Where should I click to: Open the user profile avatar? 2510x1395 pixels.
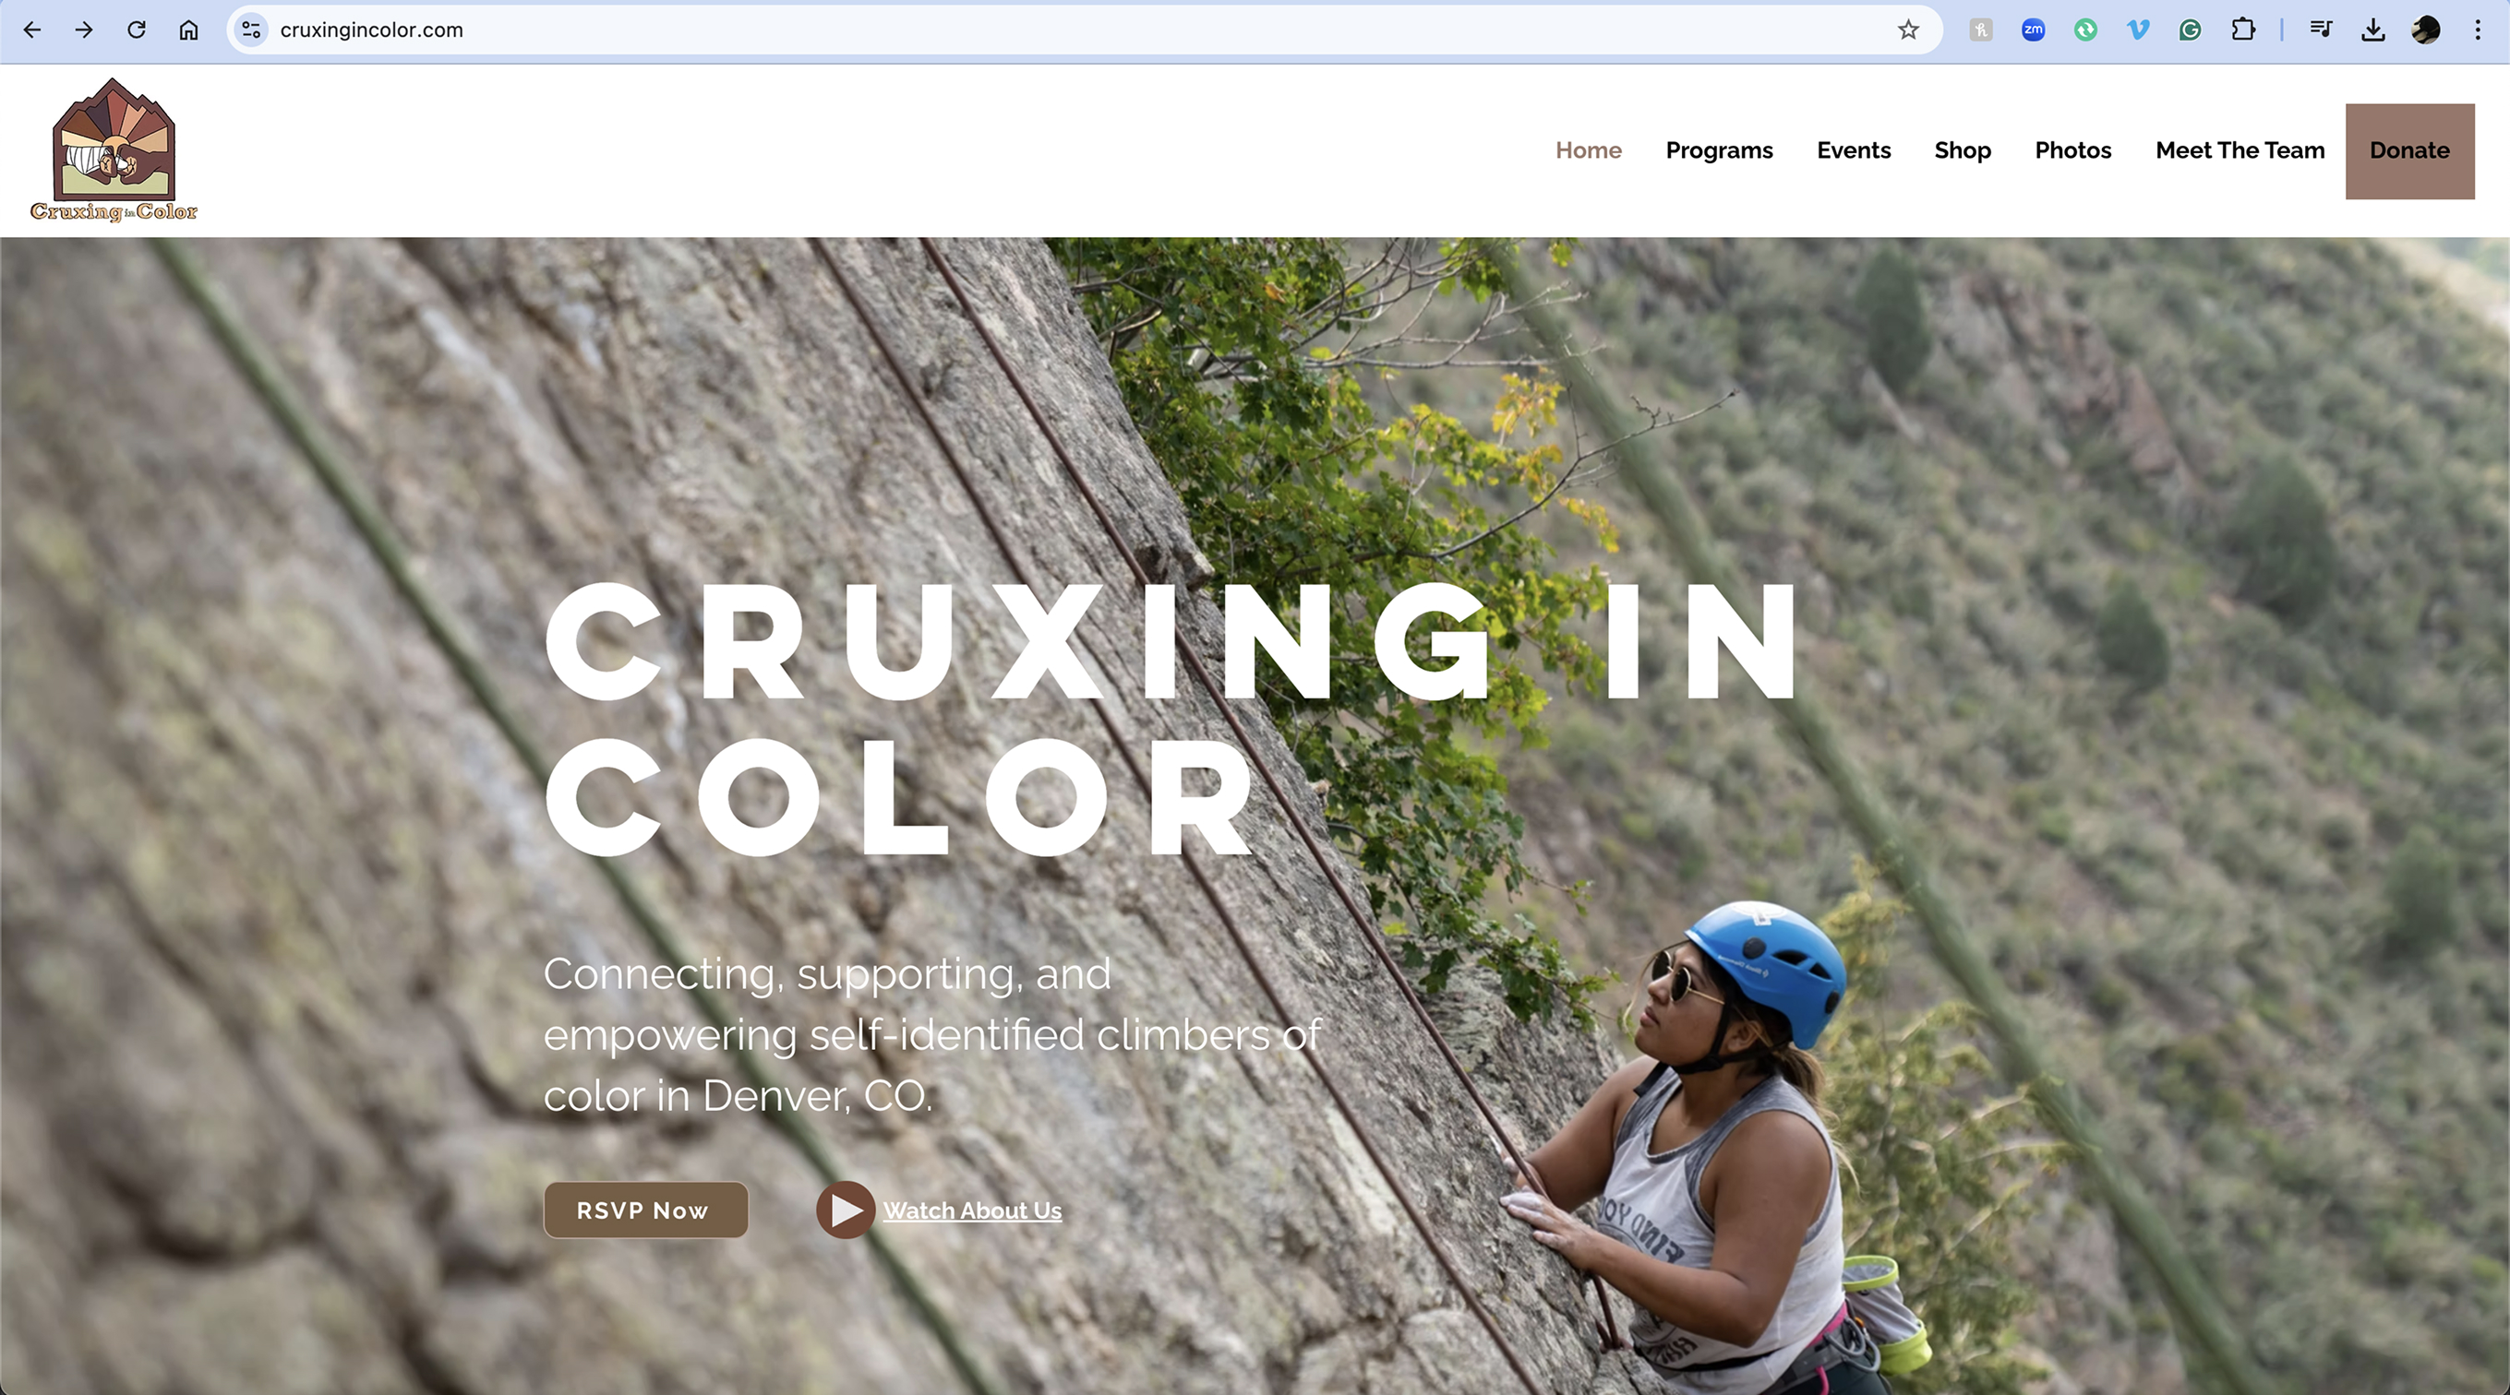pos(2425,30)
